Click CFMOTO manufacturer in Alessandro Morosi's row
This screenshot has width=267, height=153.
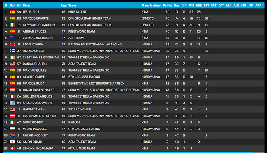pos(148,25)
